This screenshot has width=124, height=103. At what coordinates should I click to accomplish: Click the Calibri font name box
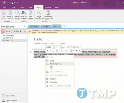click(x=49, y=47)
